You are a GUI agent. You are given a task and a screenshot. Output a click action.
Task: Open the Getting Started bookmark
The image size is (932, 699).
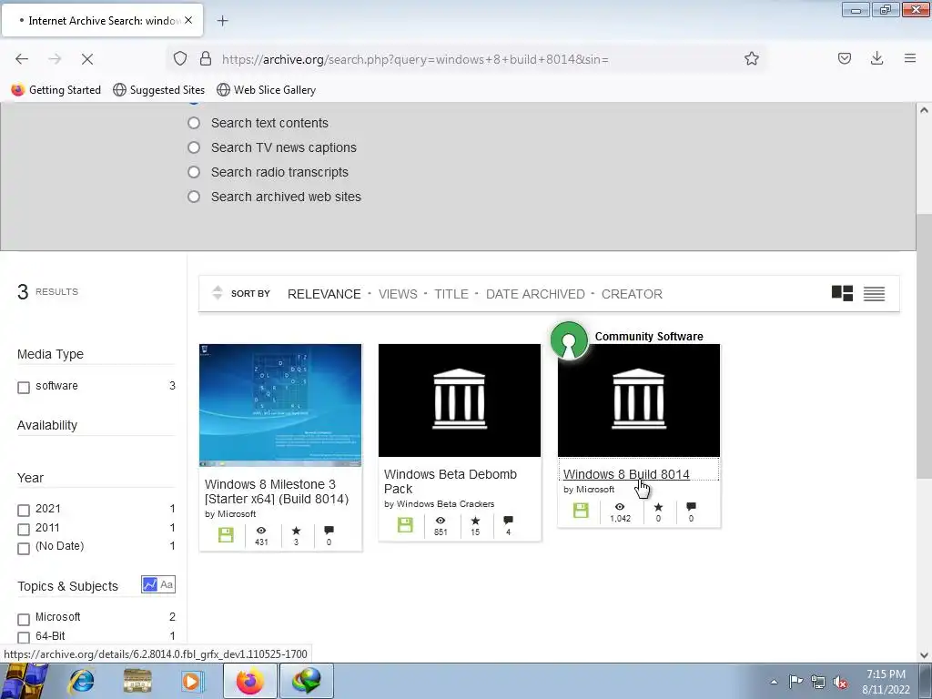56,90
